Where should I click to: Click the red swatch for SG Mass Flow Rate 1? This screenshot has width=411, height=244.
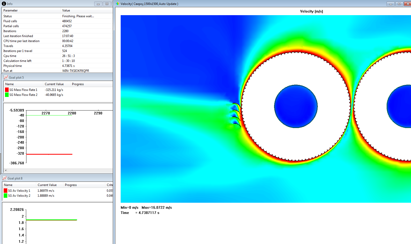tap(7, 90)
